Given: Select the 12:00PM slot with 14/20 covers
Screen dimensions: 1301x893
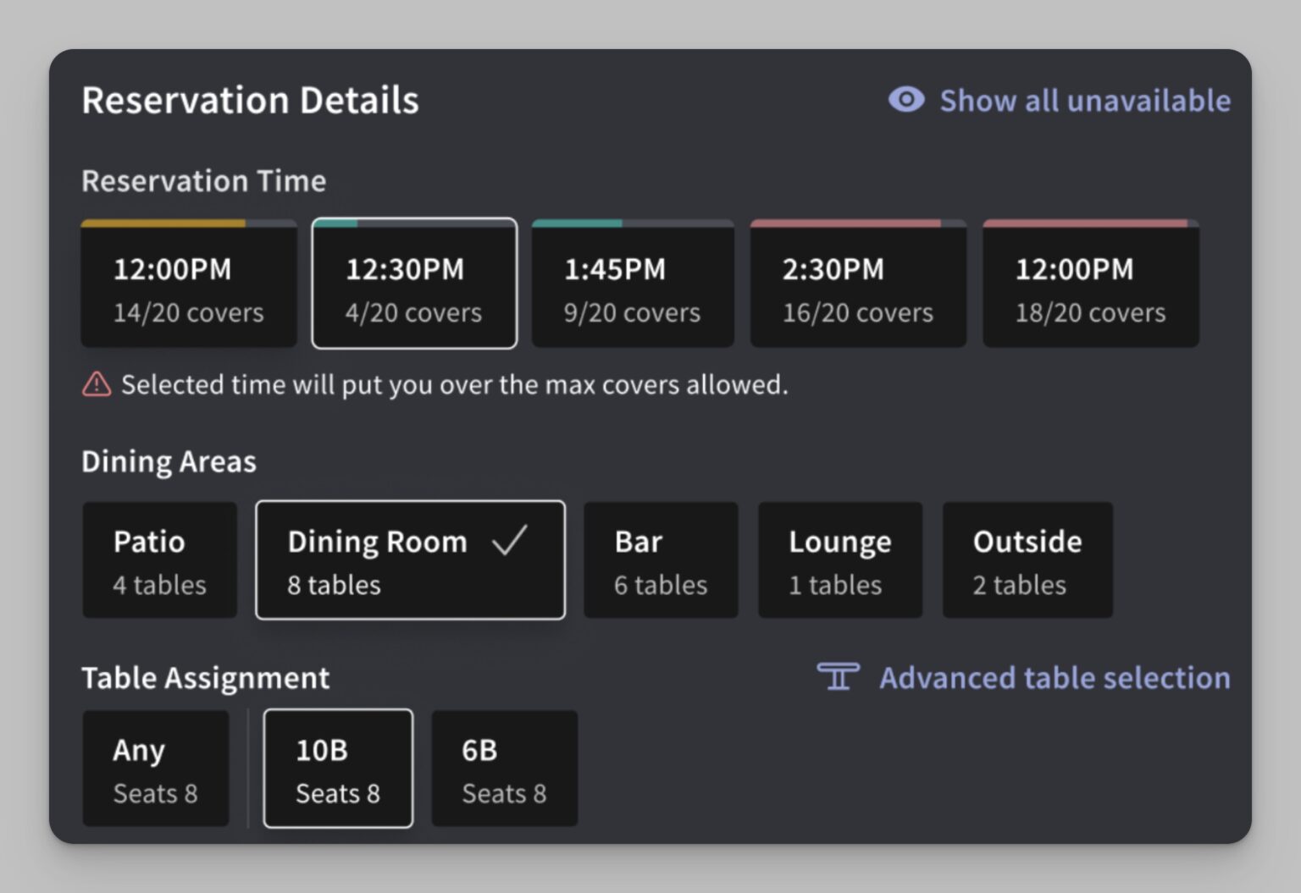Looking at the screenshot, I should (x=188, y=284).
